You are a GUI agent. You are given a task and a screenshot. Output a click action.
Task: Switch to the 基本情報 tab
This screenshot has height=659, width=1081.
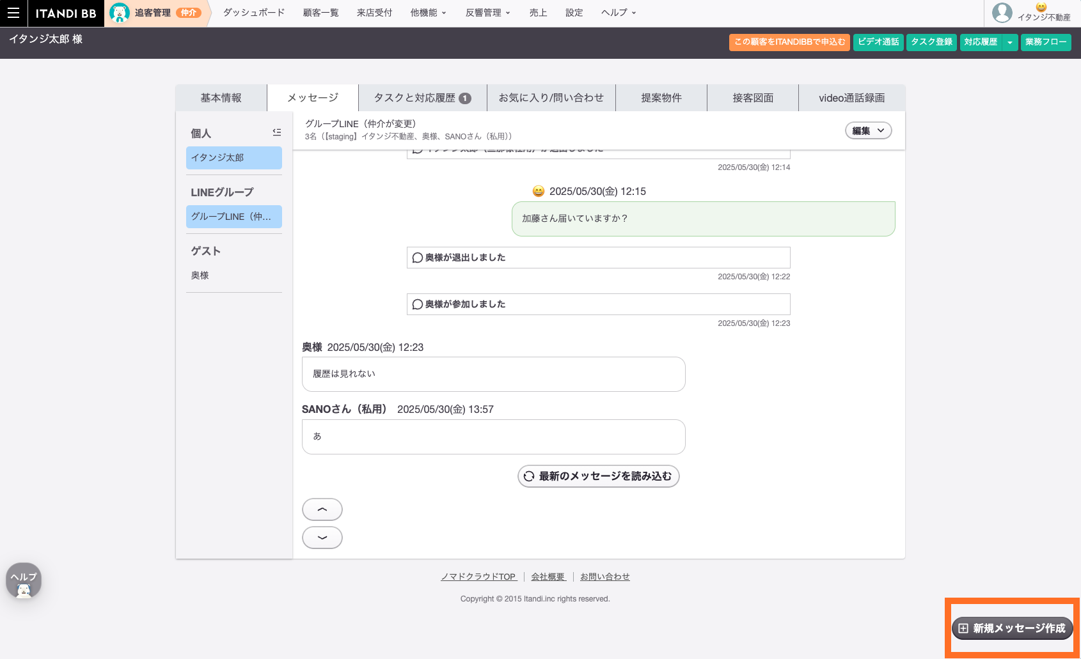(x=221, y=98)
